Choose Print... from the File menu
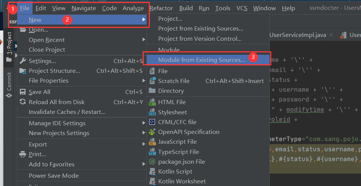The height and width of the screenshot is (186, 361). (x=82, y=154)
